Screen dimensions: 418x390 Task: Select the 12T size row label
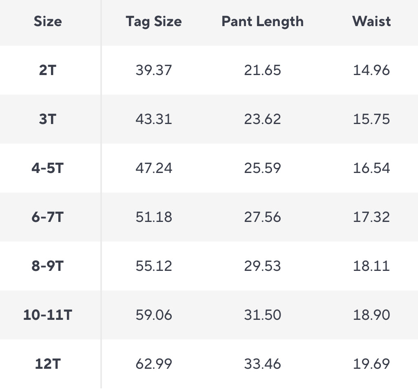click(48, 364)
